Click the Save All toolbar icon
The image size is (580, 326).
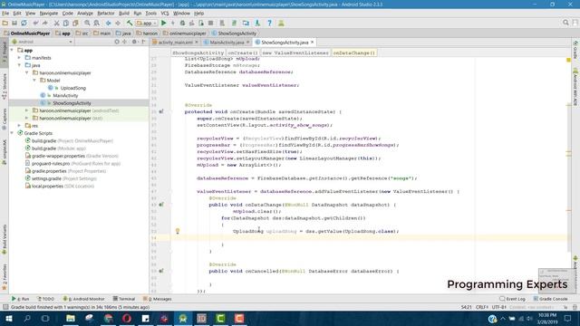click(x=14, y=23)
